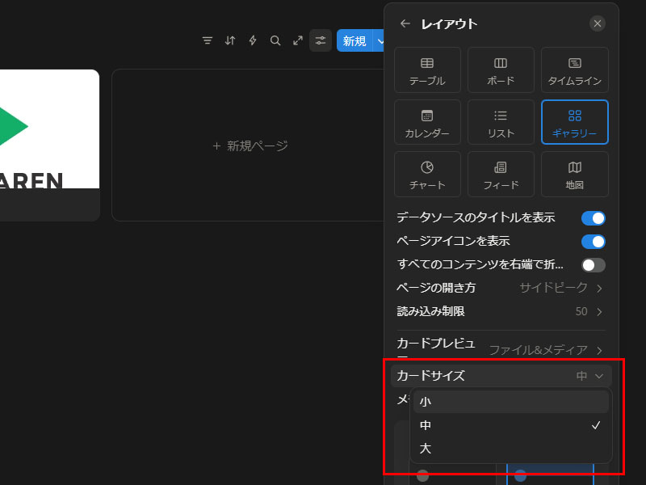Click the view settings sliders icon

(321, 40)
